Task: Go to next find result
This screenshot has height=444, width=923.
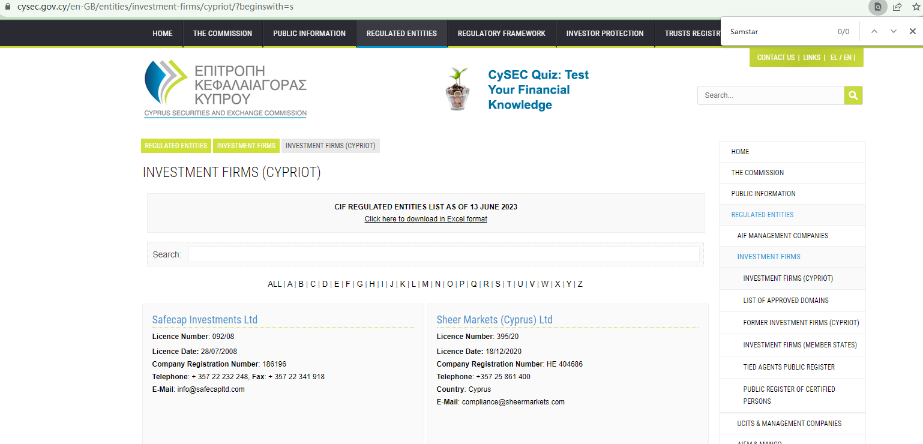Action: click(x=894, y=31)
